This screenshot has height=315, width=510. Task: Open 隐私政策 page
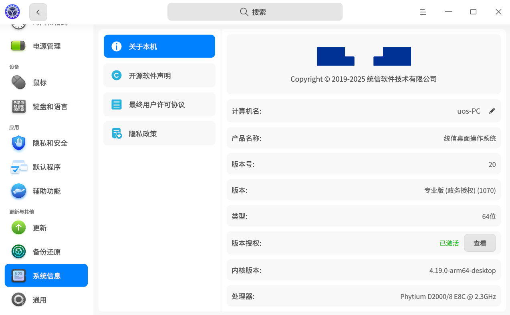coord(159,133)
